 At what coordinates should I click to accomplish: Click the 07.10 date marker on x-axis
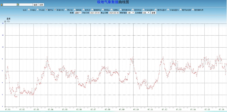click(x=136, y=109)
